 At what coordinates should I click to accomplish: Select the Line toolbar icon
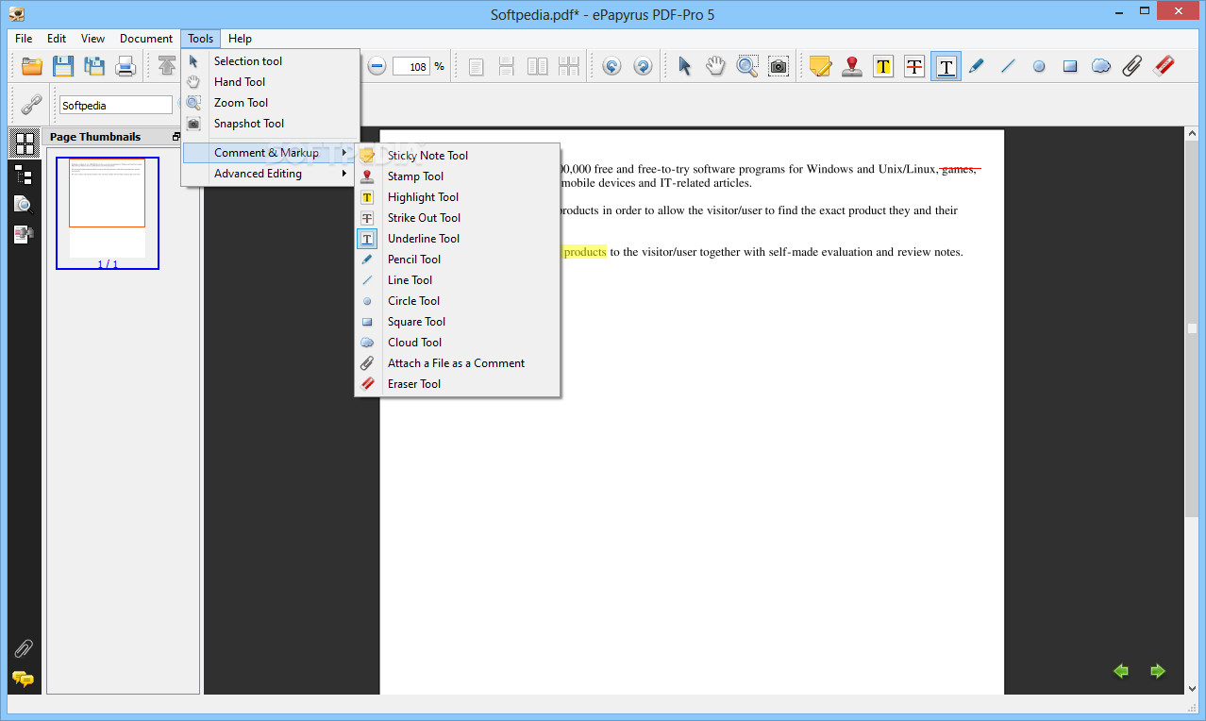1008,66
